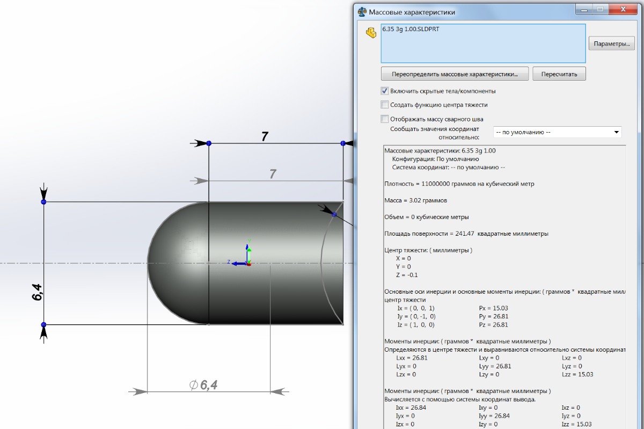This screenshot has height=429, width=644.
Task: Click the left blue endpoint of the black 7 dimension
Action: pyautogui.click(x=209, y=143)
